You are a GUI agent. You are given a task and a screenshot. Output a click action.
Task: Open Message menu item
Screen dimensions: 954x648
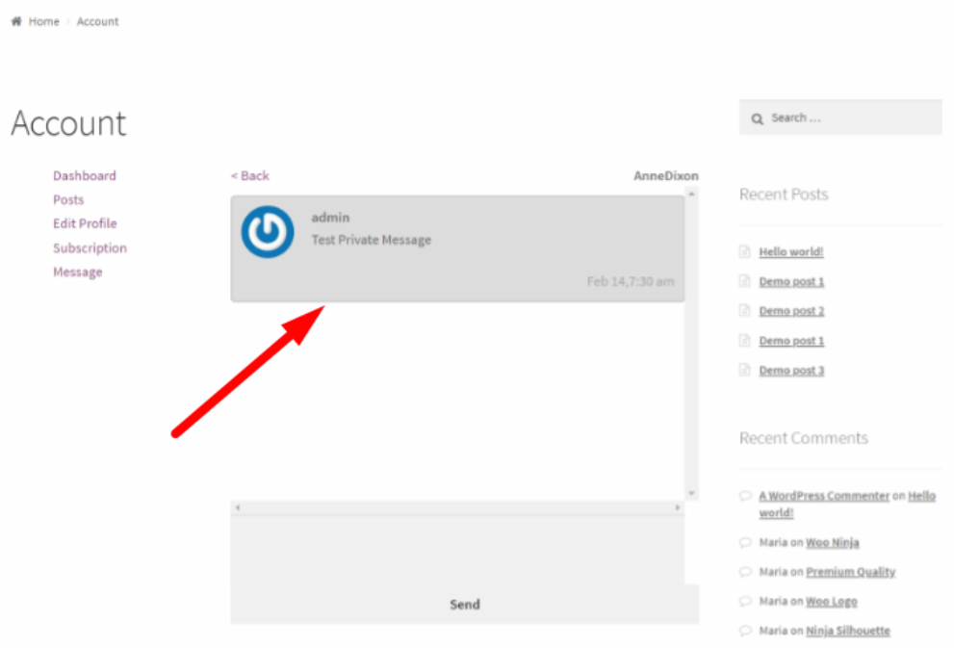pos(77,272)
